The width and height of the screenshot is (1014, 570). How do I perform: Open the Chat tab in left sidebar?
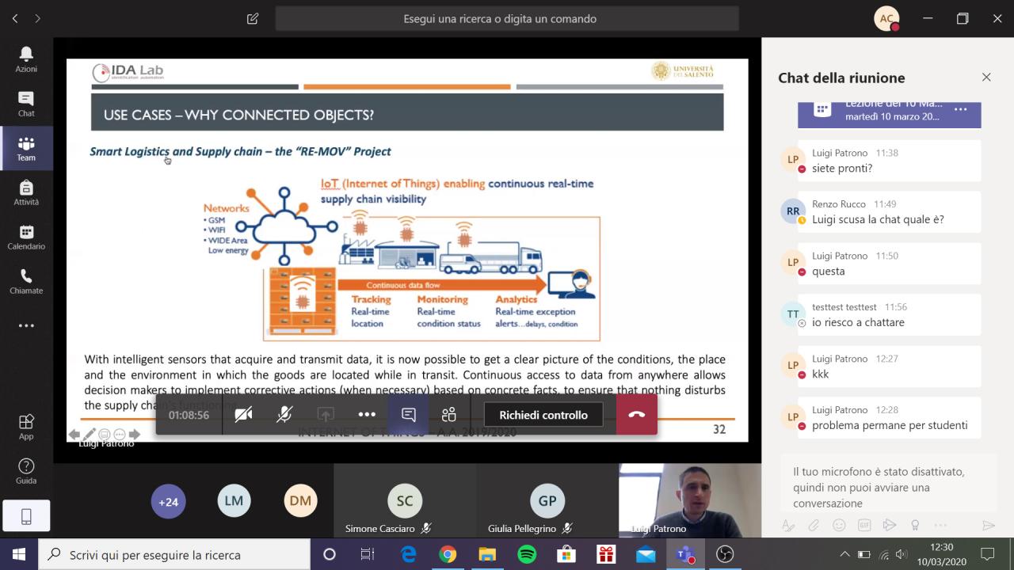pos(26,104)
